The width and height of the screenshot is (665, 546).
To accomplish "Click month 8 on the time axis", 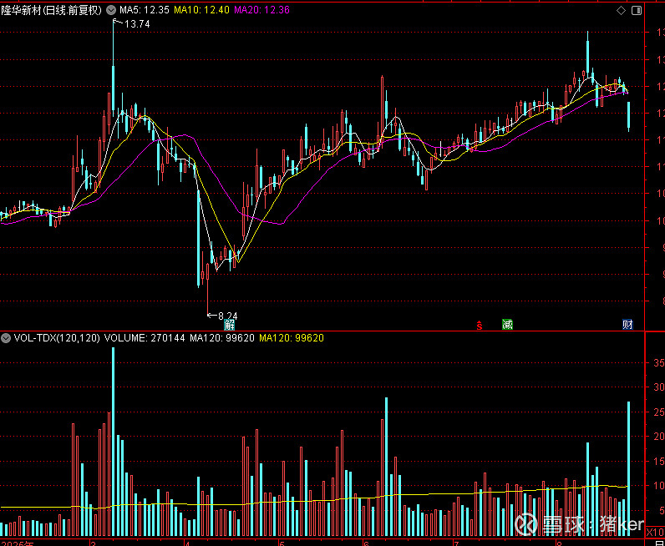I will pyautogui.click(x=560, y=543).
